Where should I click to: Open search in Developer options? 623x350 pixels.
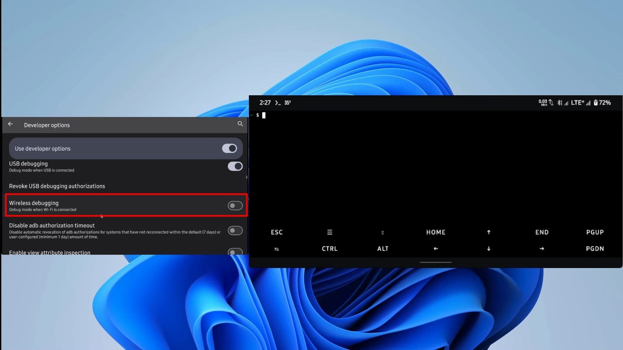[240, 124]
